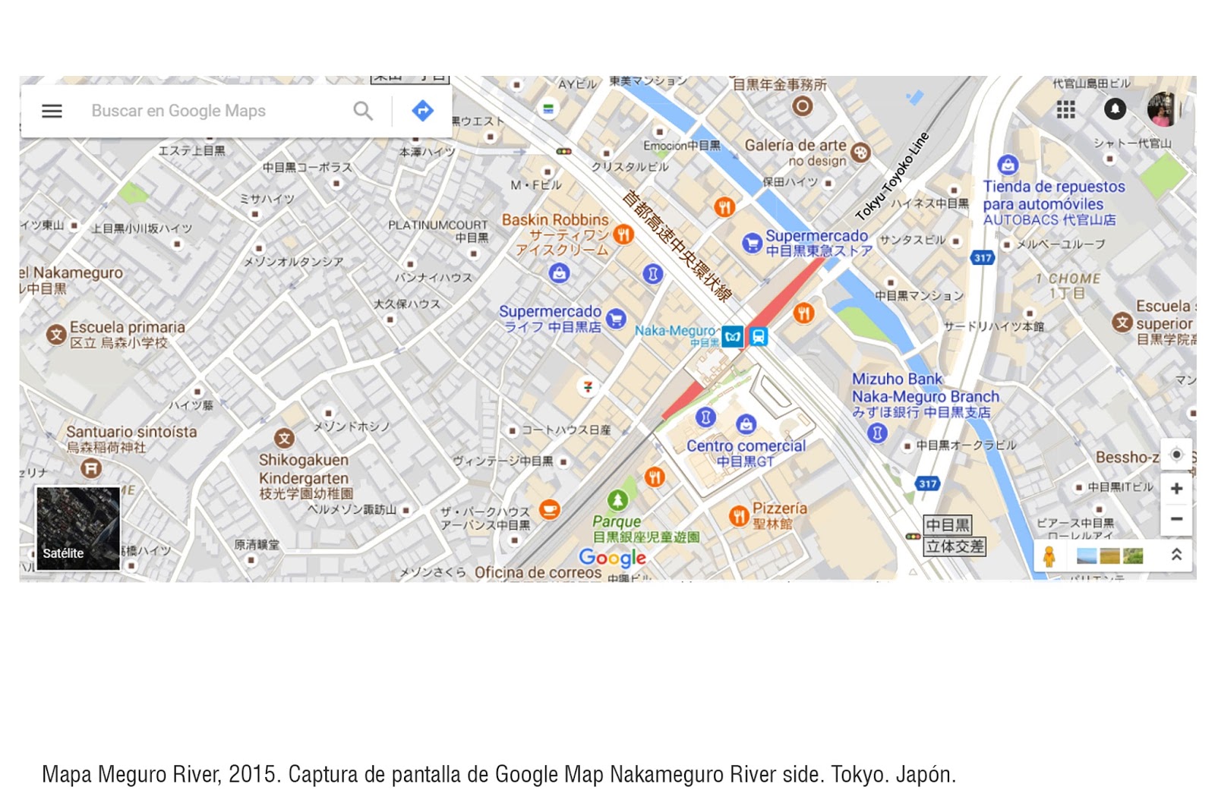Pick up the Street View pegman
1215x809 pixels.
point(1049,556)
